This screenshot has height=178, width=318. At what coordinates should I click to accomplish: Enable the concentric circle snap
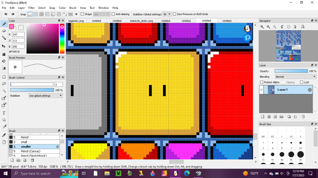click(59, 14)
